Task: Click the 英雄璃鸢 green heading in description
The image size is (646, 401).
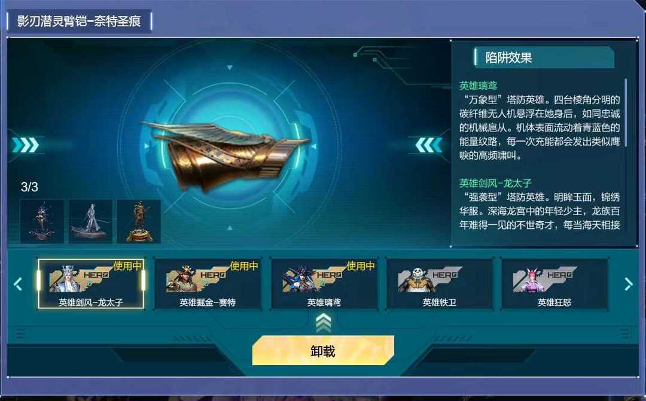Action: pyautogui.click(x=479, y=85)
